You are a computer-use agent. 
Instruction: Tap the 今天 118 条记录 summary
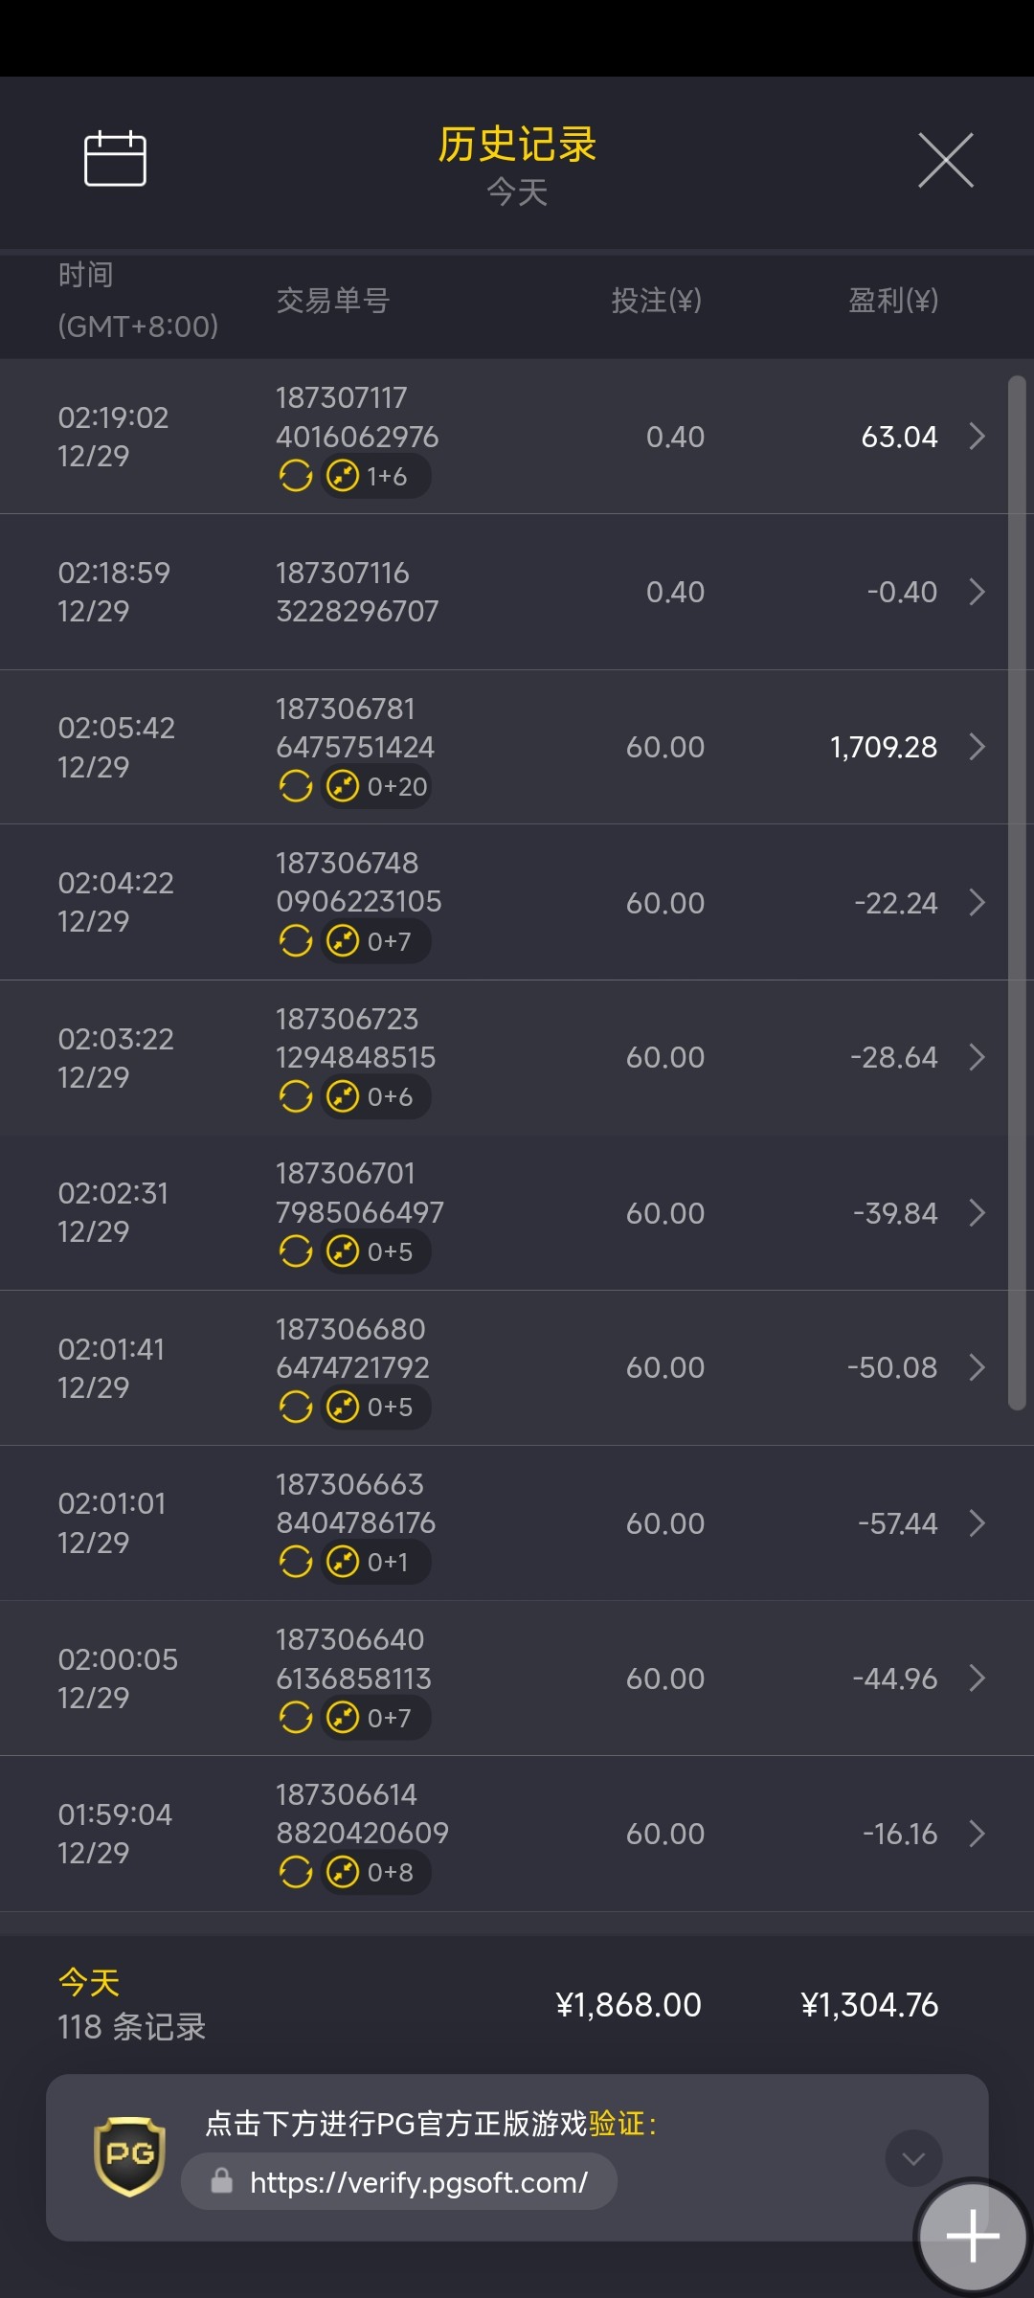tap(132, 2005)
